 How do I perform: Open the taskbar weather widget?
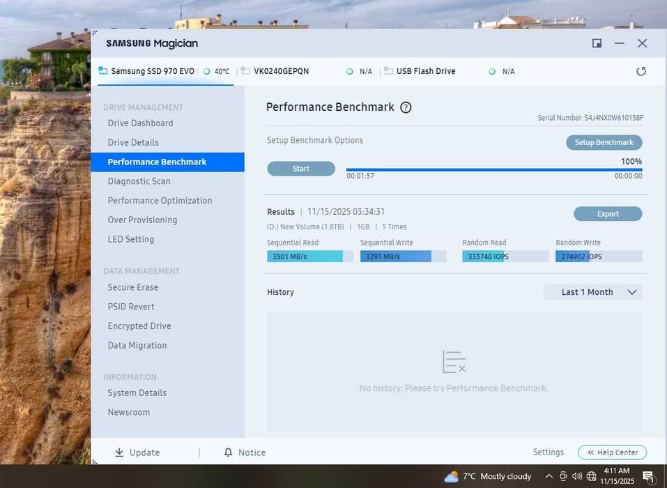(487, 477)
